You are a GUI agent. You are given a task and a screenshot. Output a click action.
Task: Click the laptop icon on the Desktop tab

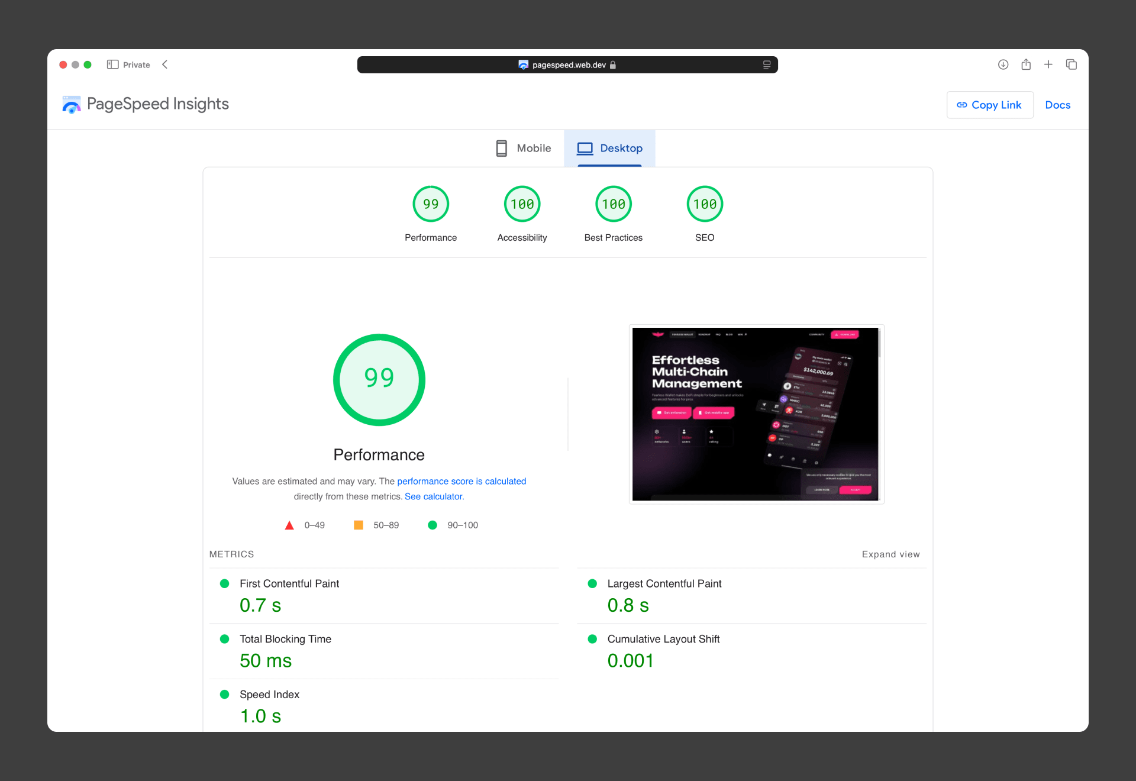coord(585,148)
